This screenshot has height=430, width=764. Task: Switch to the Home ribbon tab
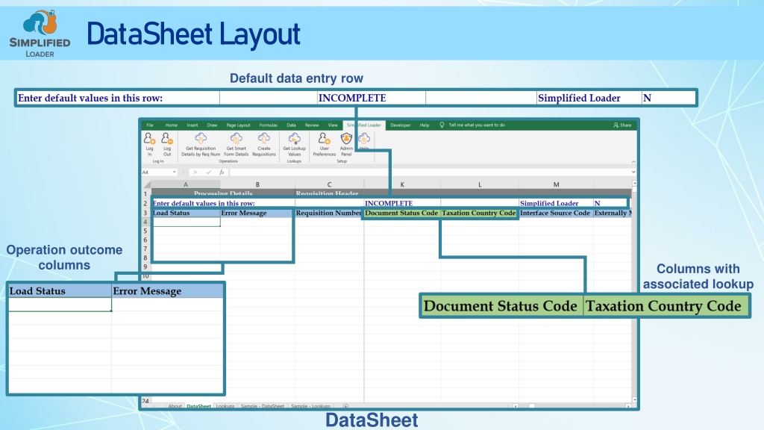click(x=171, y=125)
